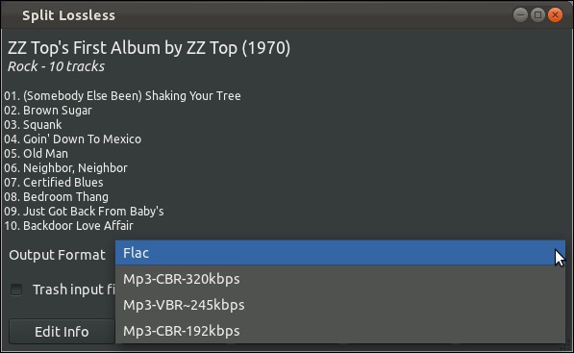Click the Split Lossless title bar text

[69, 15]
